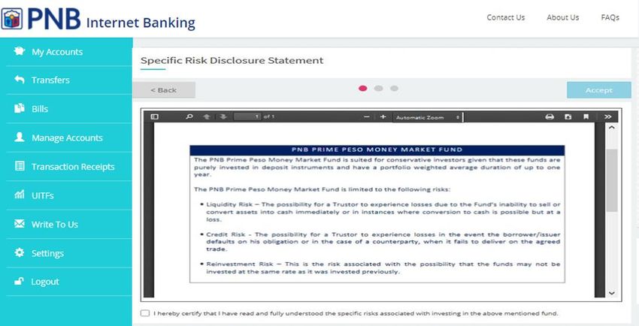Click the My Accounts piggy bank icon
Image resolution: width=639 pixels, height=326 pixels.
19,52
